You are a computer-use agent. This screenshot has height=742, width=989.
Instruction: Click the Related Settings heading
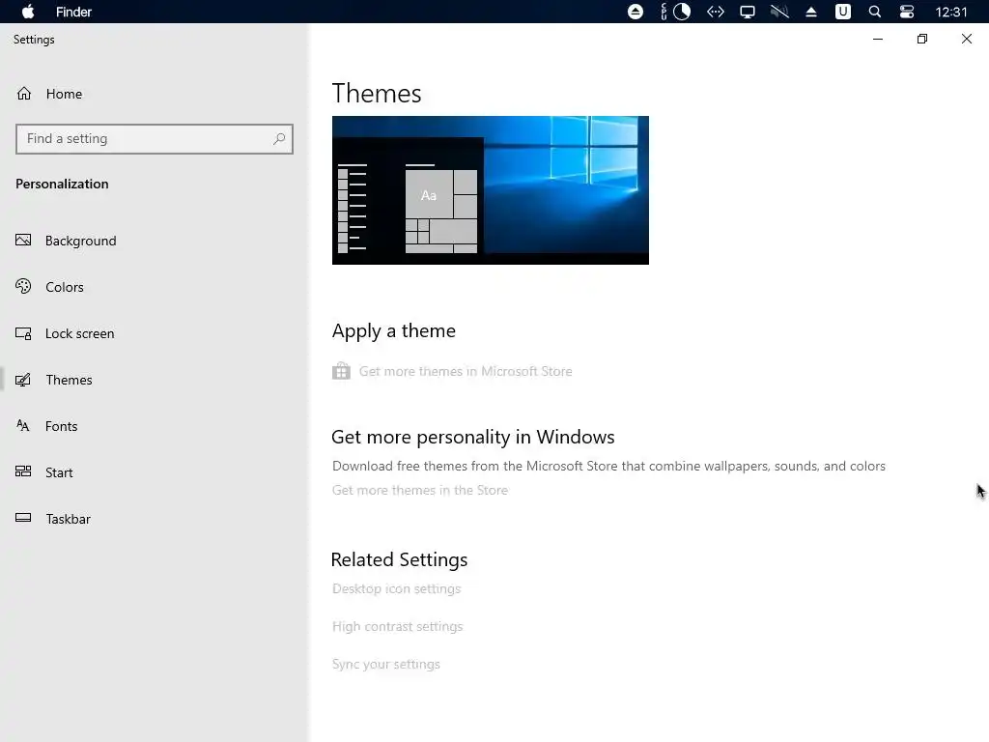click(x=399, y=559)
